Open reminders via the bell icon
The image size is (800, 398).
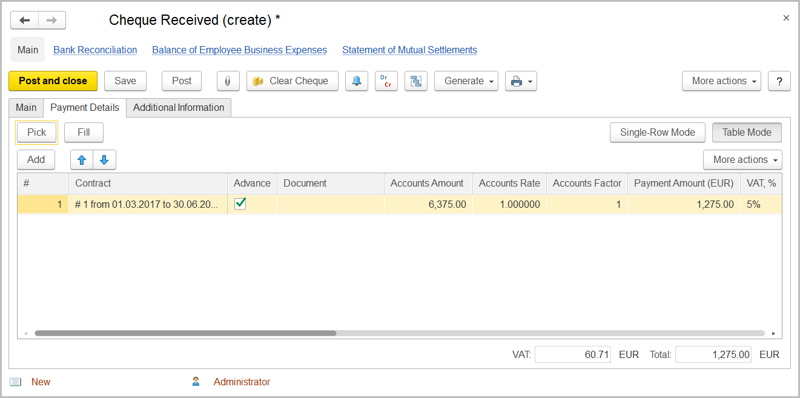[x=357, y=81]
